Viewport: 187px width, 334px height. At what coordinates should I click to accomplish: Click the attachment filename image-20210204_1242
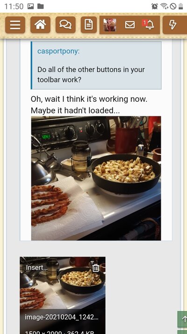pyautogui.click(x=62, y=317)
